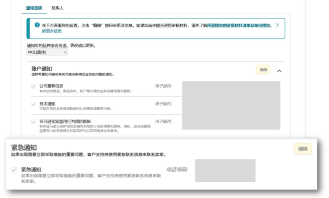Toggle the 公司最新信息 checkbox
Viewport: 329px width, 198px height.
34,86
